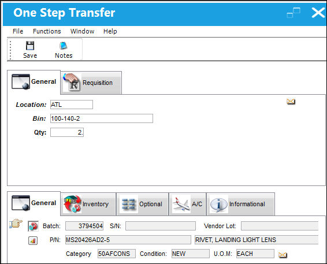
Task: Open the Functions menu
Action: (x=47, y=31)
